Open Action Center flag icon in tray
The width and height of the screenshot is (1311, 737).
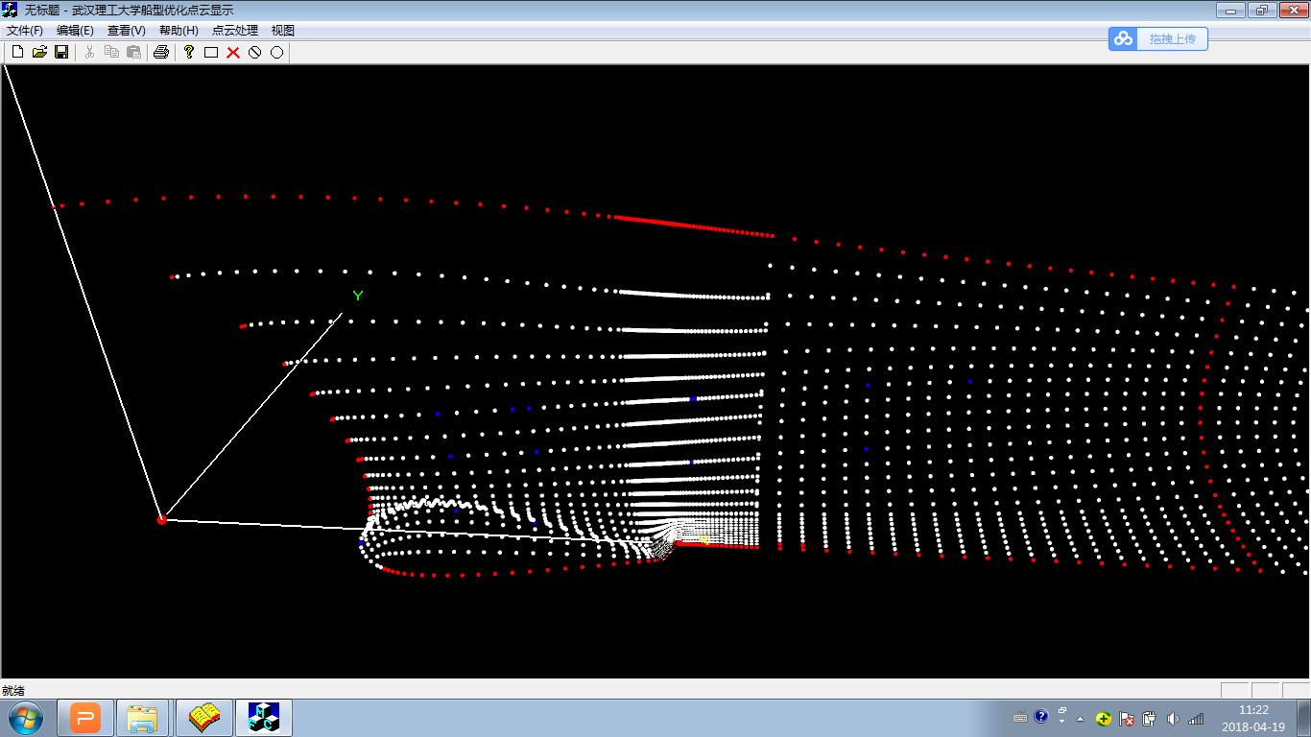tap(1128, 719)
